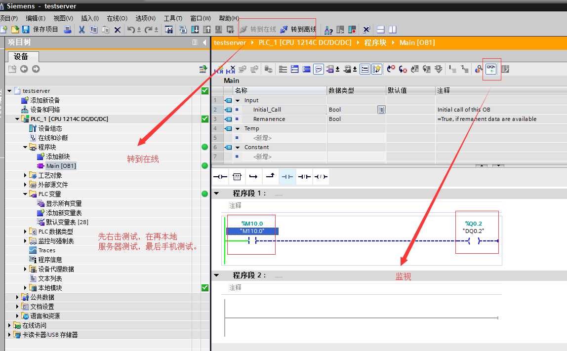Click the Delete X icon in toolbar
The height and width of the screenshot is (351, 567).
117,30
